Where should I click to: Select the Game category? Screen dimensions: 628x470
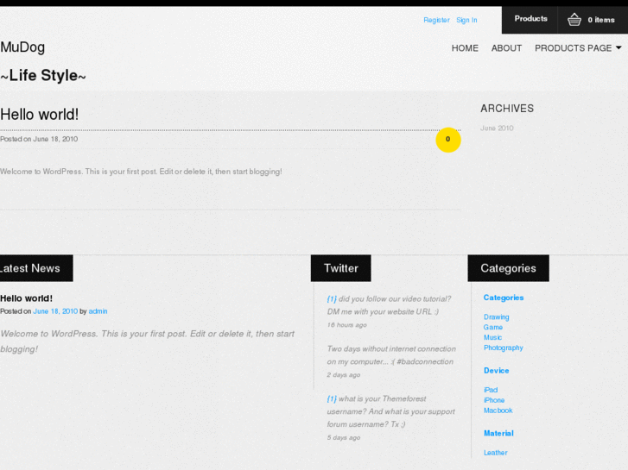(x=492, y=327)
